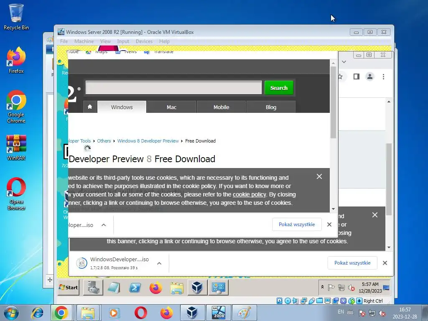The height and width of the screenshot is (321, 428).
Task: Click the audio indicator in VirtualBox status bar
Action: (296, 301)
